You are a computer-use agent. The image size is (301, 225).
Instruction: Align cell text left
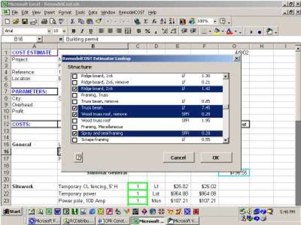(x=101, y=31)
